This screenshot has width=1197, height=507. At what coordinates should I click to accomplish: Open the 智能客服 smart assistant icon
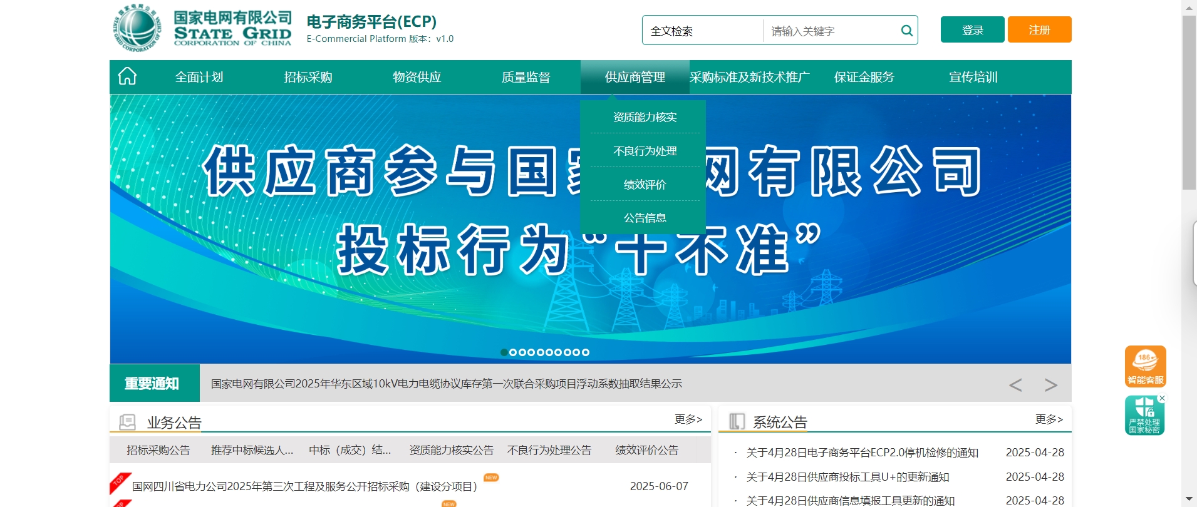coord(1145,366)
